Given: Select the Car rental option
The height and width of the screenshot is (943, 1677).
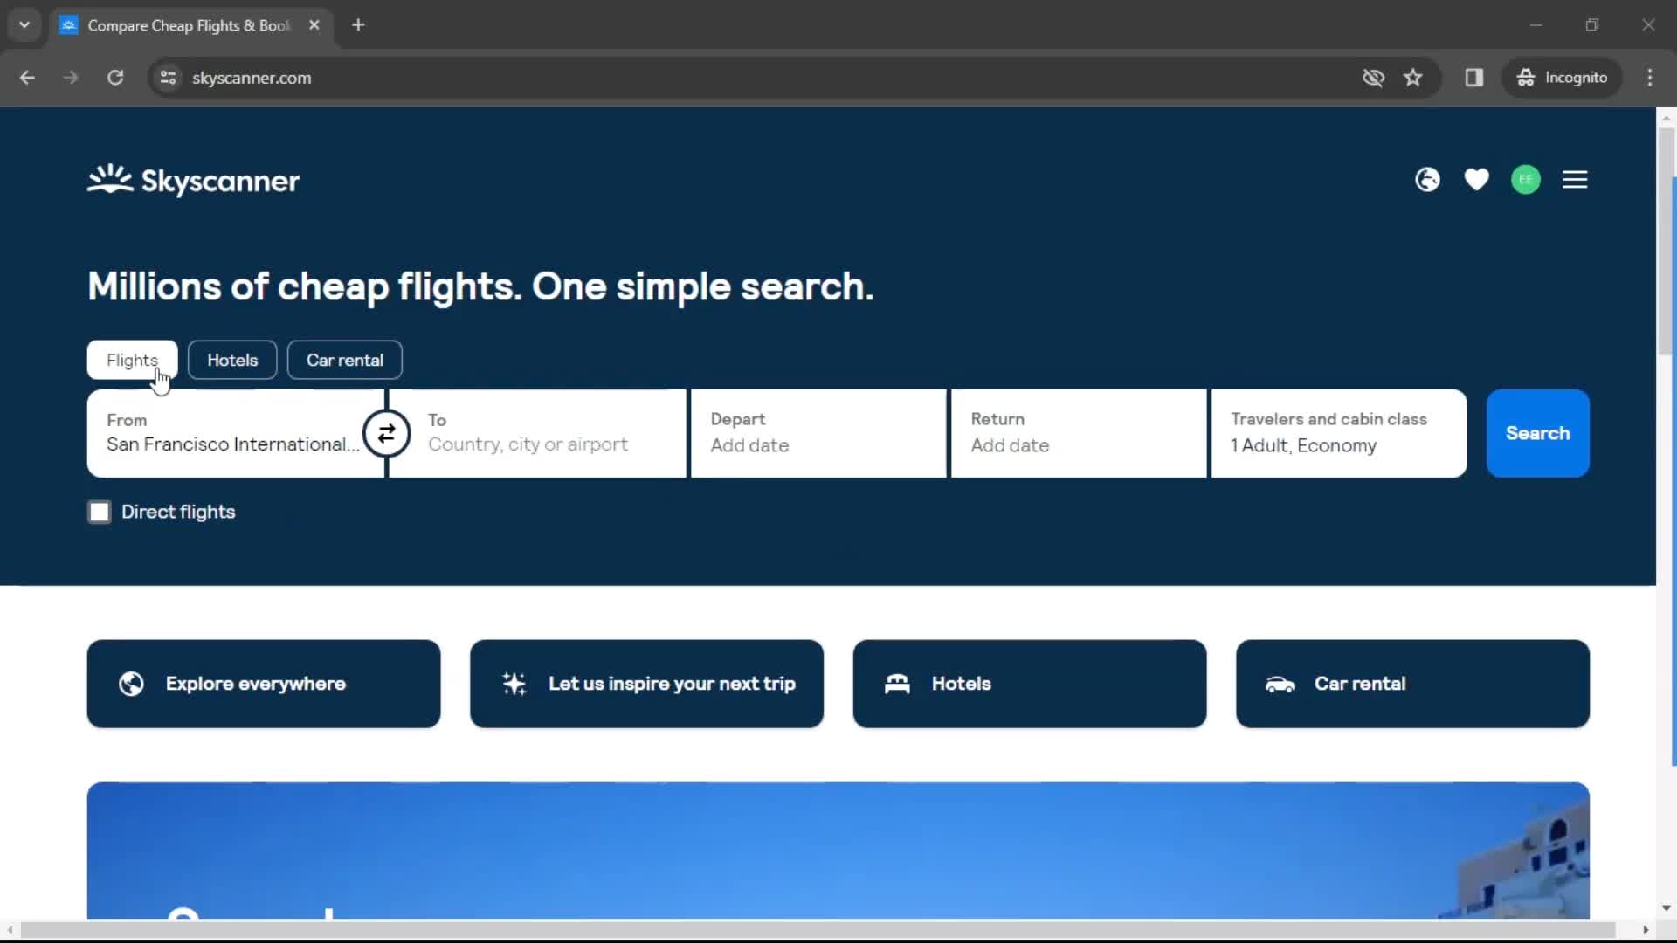Looking at the screenshot, I should pyautogui.click(x=344, y=359).
